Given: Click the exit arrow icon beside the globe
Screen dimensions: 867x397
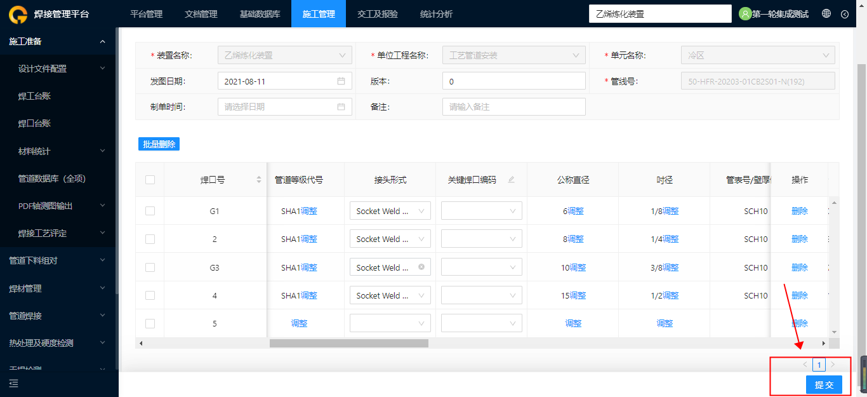Looking at the screenshot, I should point(845,14).
